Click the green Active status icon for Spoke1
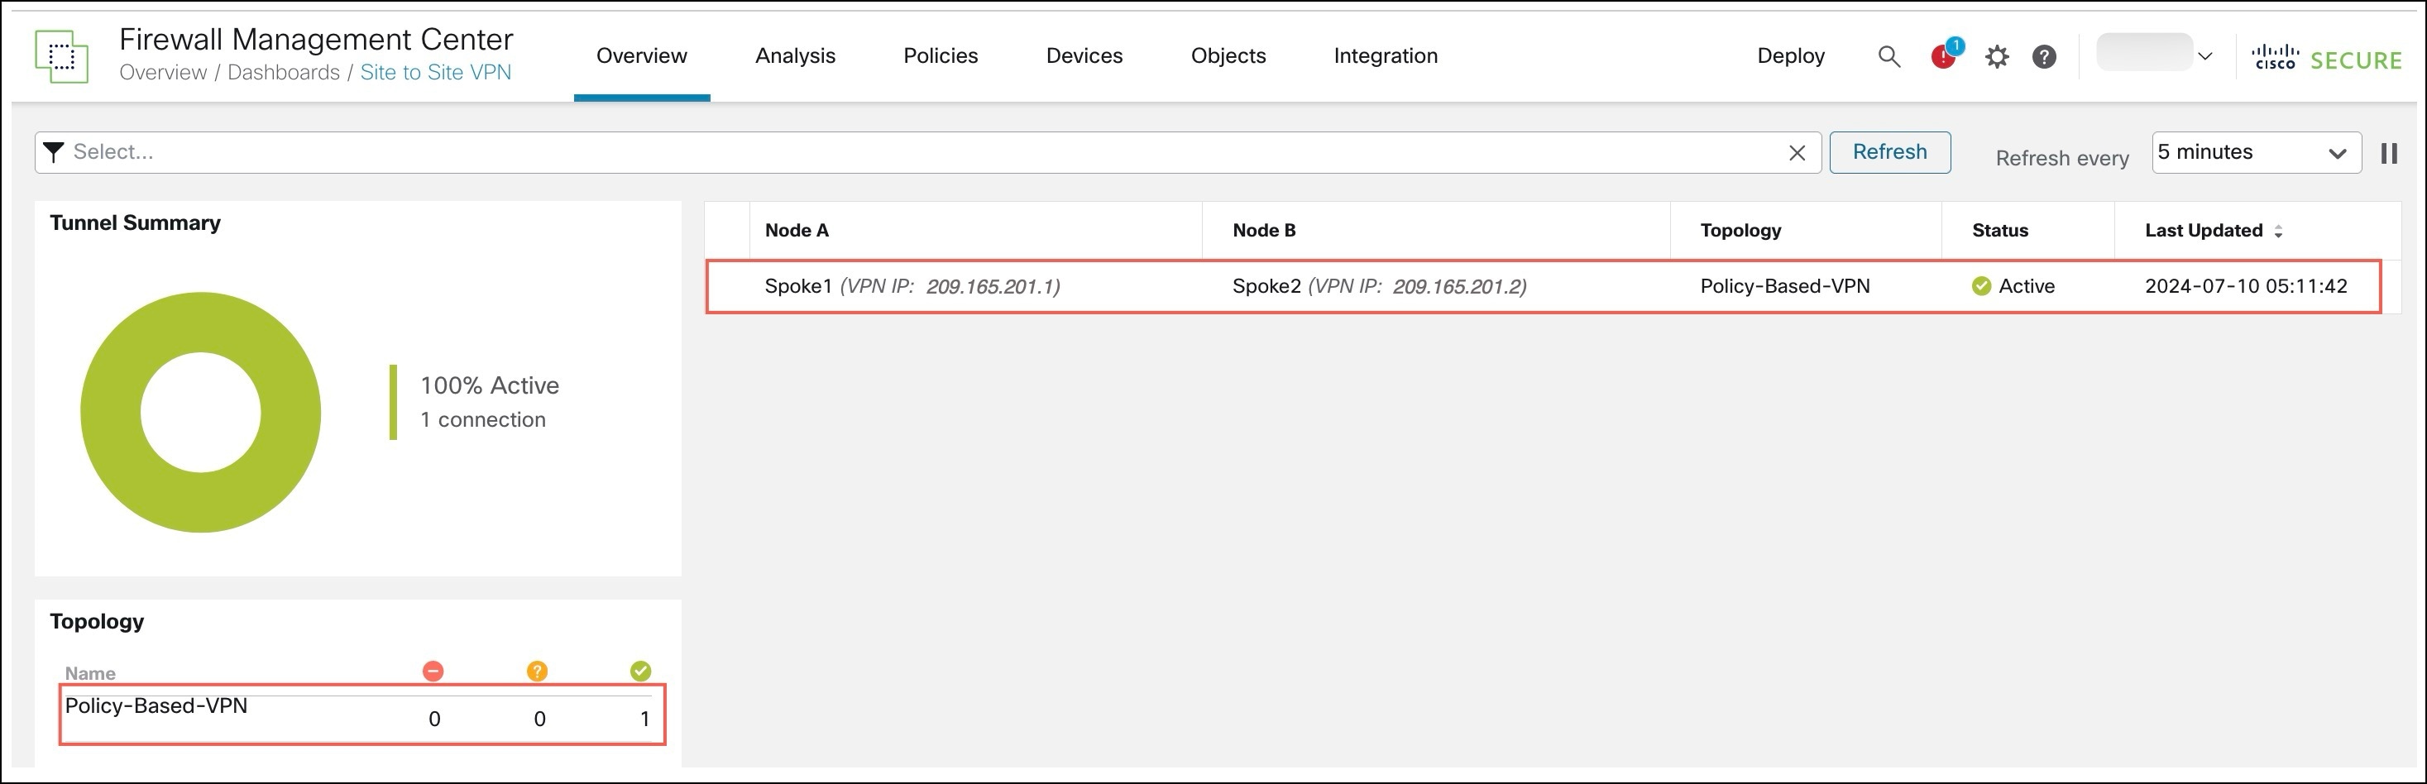 [x=1980, y=285]
